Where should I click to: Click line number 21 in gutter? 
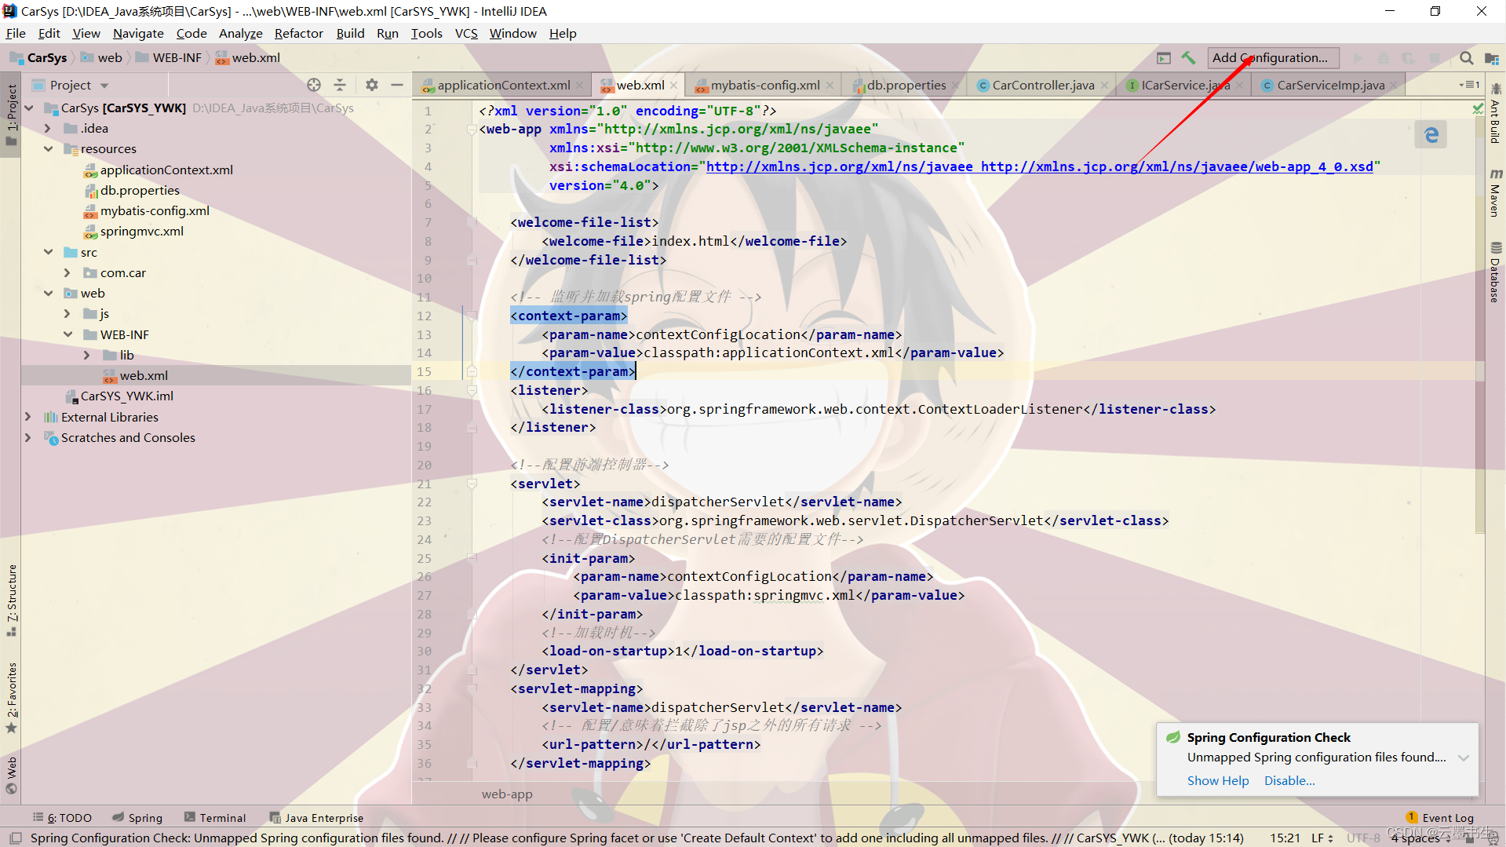click(424, 484)
